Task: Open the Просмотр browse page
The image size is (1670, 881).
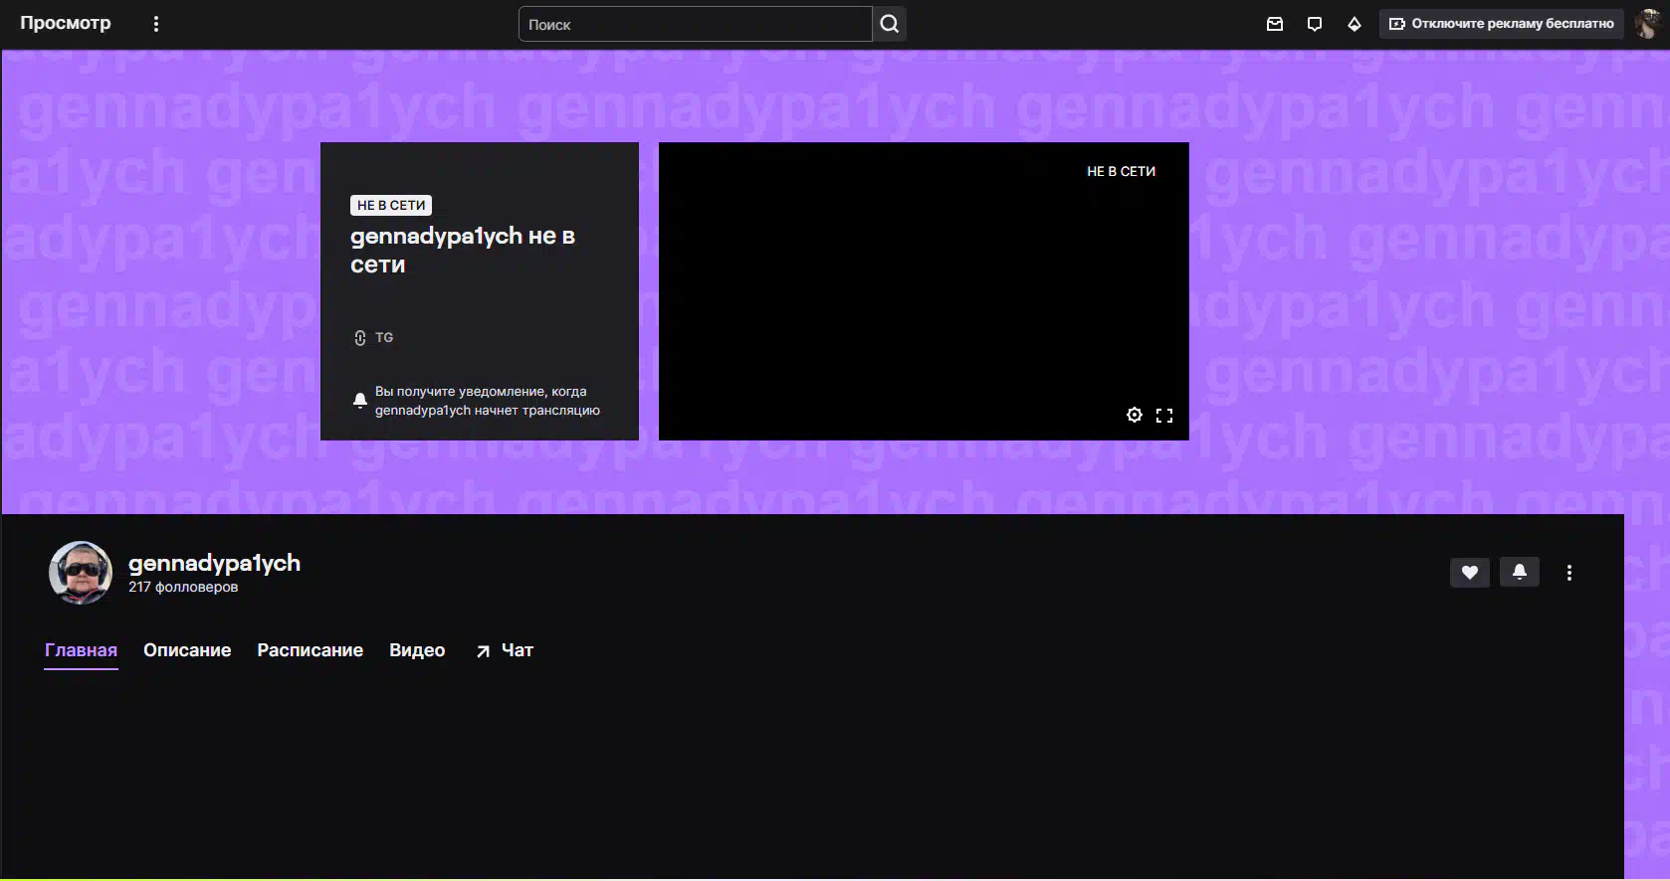Action: [x=66, y=23]
